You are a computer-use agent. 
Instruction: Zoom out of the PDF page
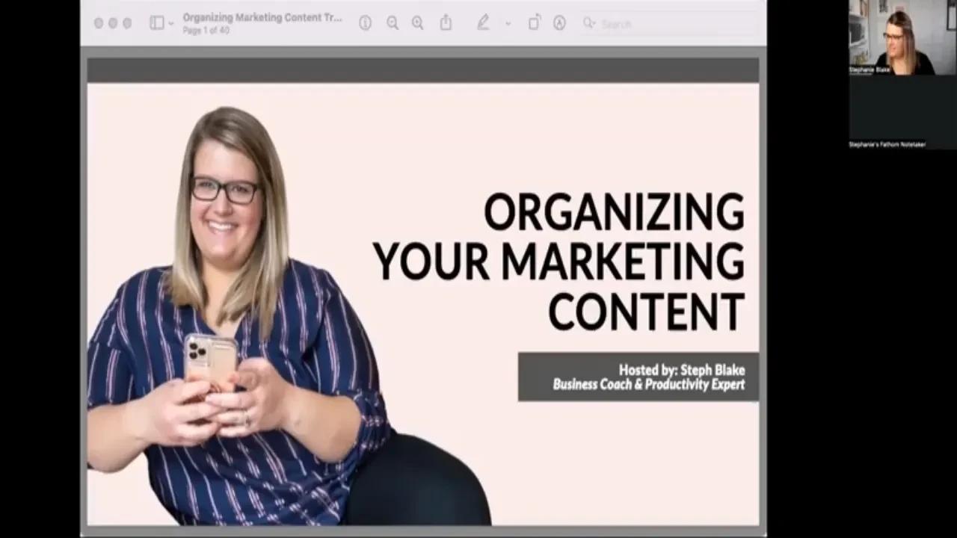point(393,23)
